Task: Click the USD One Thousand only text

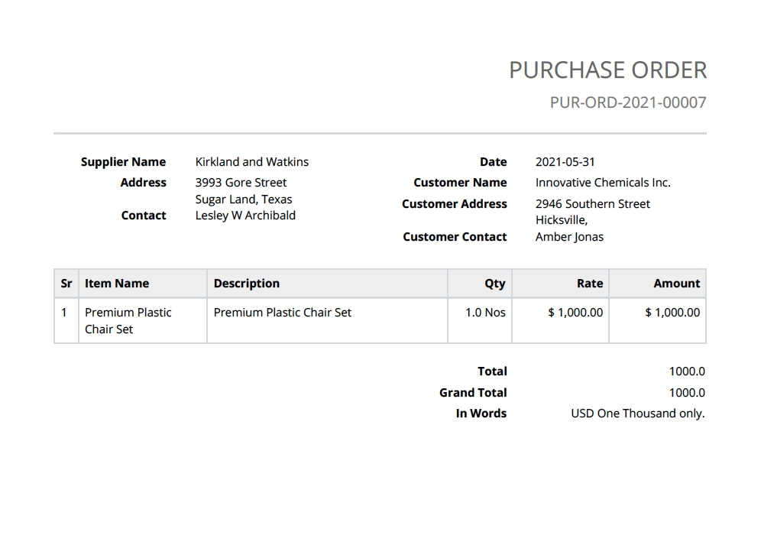Action: click(637, 414)
